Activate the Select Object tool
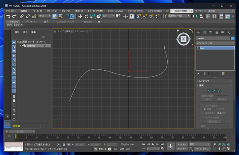Image resolution: width=239 pixels, height=155 pixels. [55, 16]
